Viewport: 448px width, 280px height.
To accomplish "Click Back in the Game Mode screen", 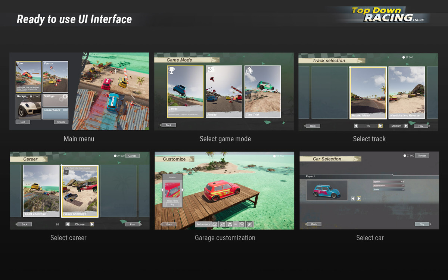I will pos(169,125).
